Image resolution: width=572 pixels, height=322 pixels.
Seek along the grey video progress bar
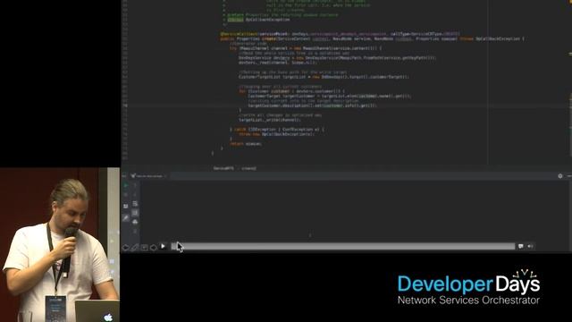point(343,247)
